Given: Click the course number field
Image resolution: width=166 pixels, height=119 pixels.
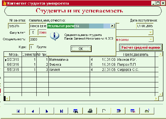Looking at the screenshot, I should (x=31, y=47).
